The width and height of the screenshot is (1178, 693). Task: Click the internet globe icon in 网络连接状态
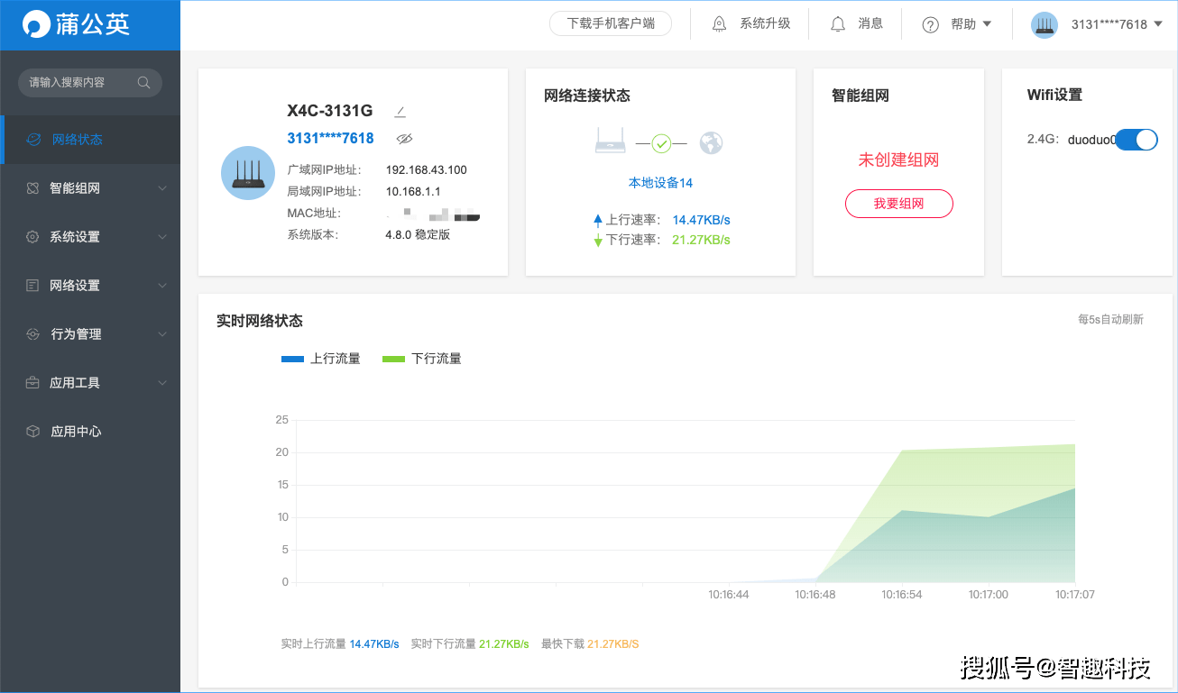712,142
